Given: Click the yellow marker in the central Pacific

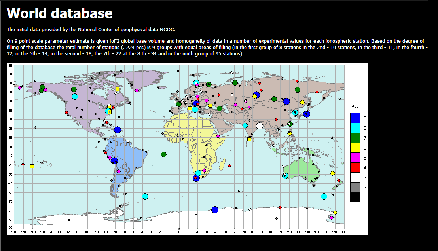Looking at the screenshot, I should [32, 166].
